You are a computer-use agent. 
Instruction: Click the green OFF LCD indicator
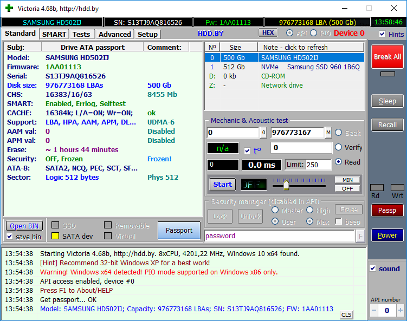254,185
